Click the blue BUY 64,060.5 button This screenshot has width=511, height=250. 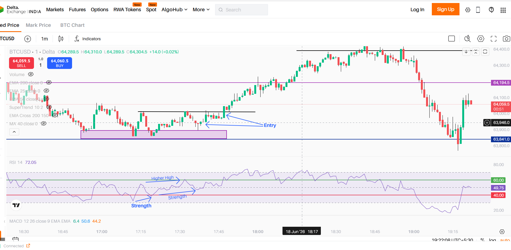coord(59,63)
